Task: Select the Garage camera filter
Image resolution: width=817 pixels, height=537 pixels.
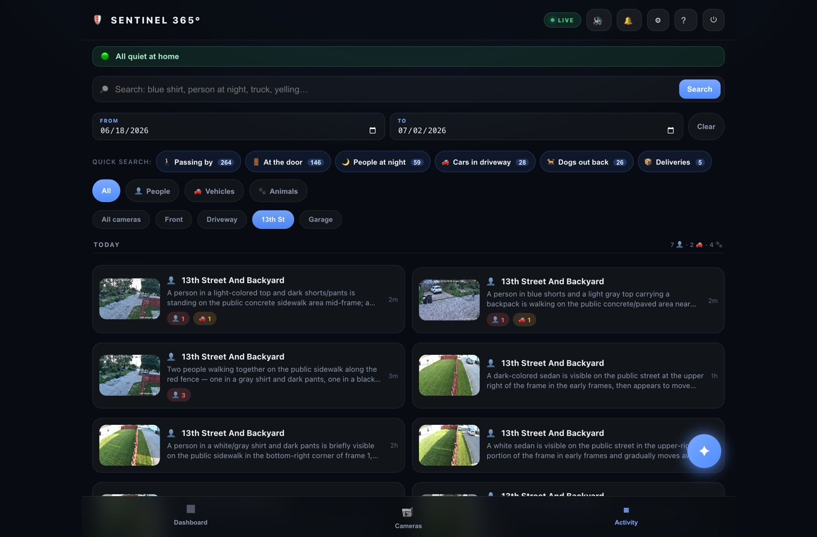Action: 320,219
